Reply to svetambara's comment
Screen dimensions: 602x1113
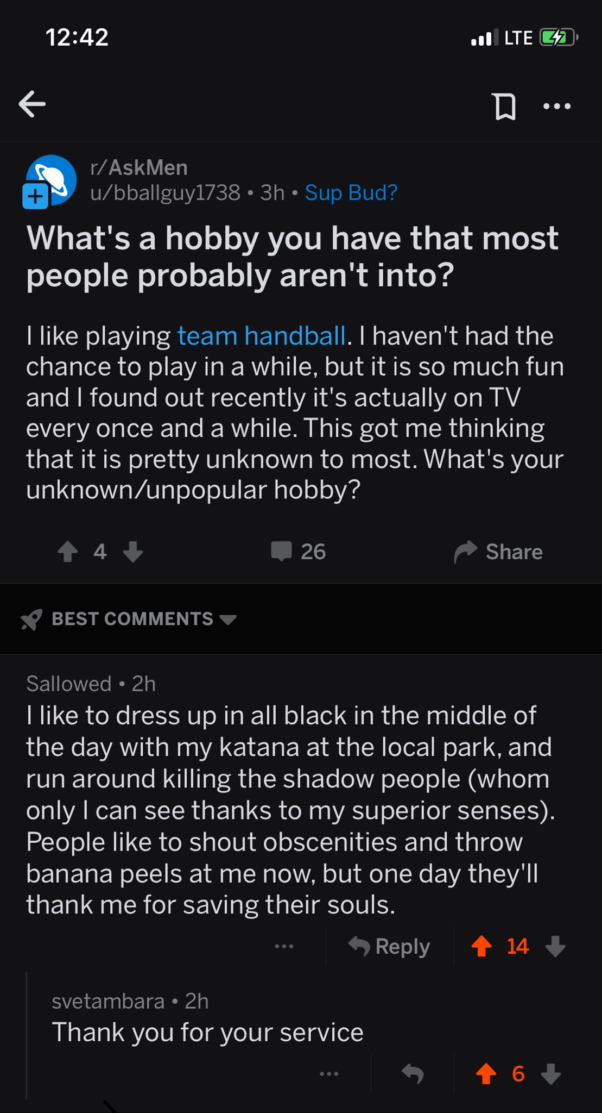413,1074
